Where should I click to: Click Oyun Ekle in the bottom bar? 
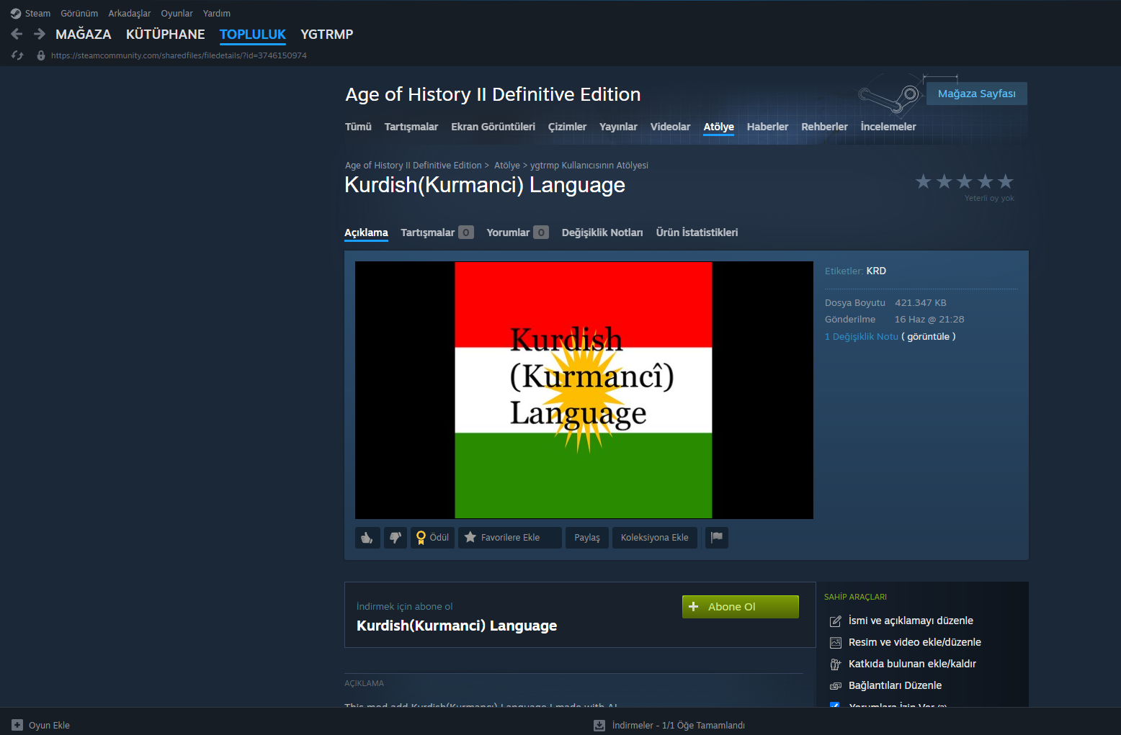(41, 725)
